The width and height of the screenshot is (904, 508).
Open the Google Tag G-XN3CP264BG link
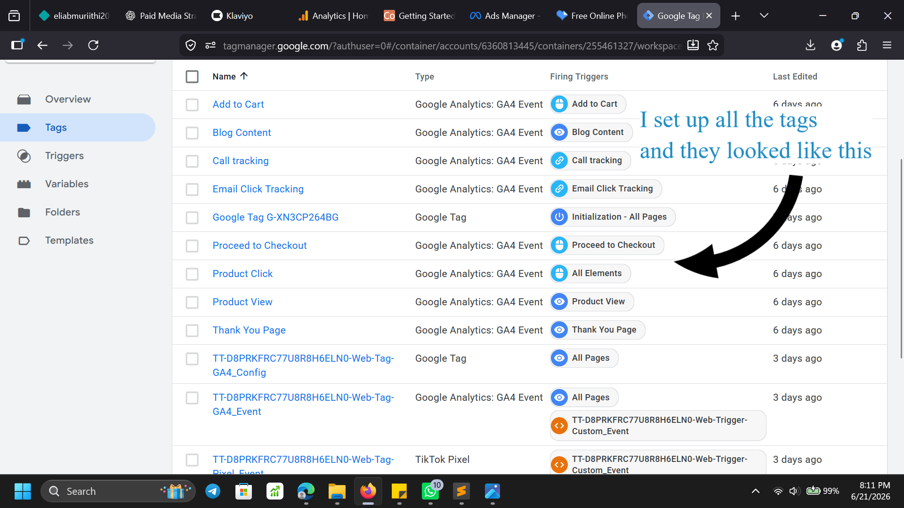pos(275,217)
